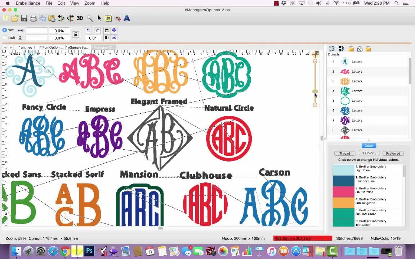Lock selected objects with closed padlock
415x259 pixels.
tap(351, 49)
